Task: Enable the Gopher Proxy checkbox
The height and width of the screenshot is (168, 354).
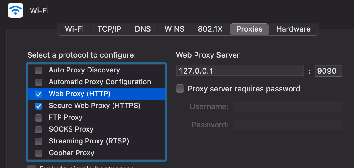Action: tap(39, 153)
